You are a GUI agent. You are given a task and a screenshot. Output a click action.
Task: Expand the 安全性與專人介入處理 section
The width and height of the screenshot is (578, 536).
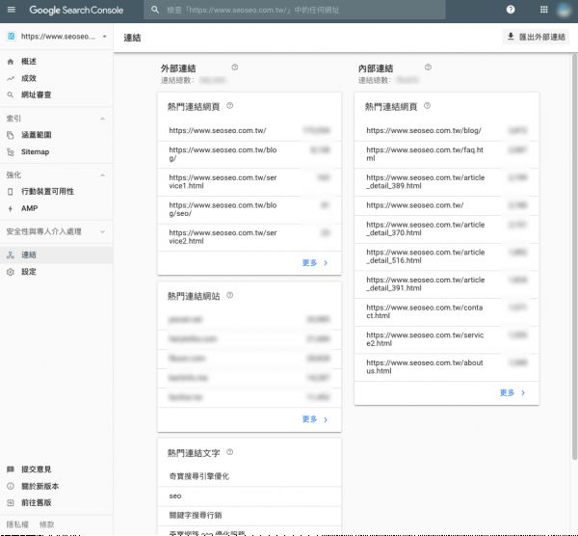tap(102, 231)
